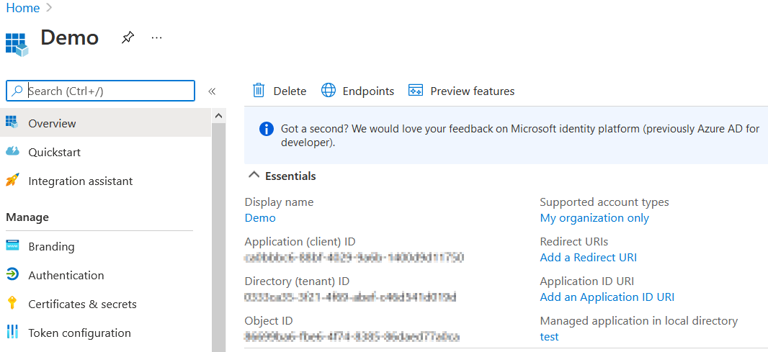The width and height of the screenshot is (768, 352).
Task: Open the My organization only link
Action: 594,217
